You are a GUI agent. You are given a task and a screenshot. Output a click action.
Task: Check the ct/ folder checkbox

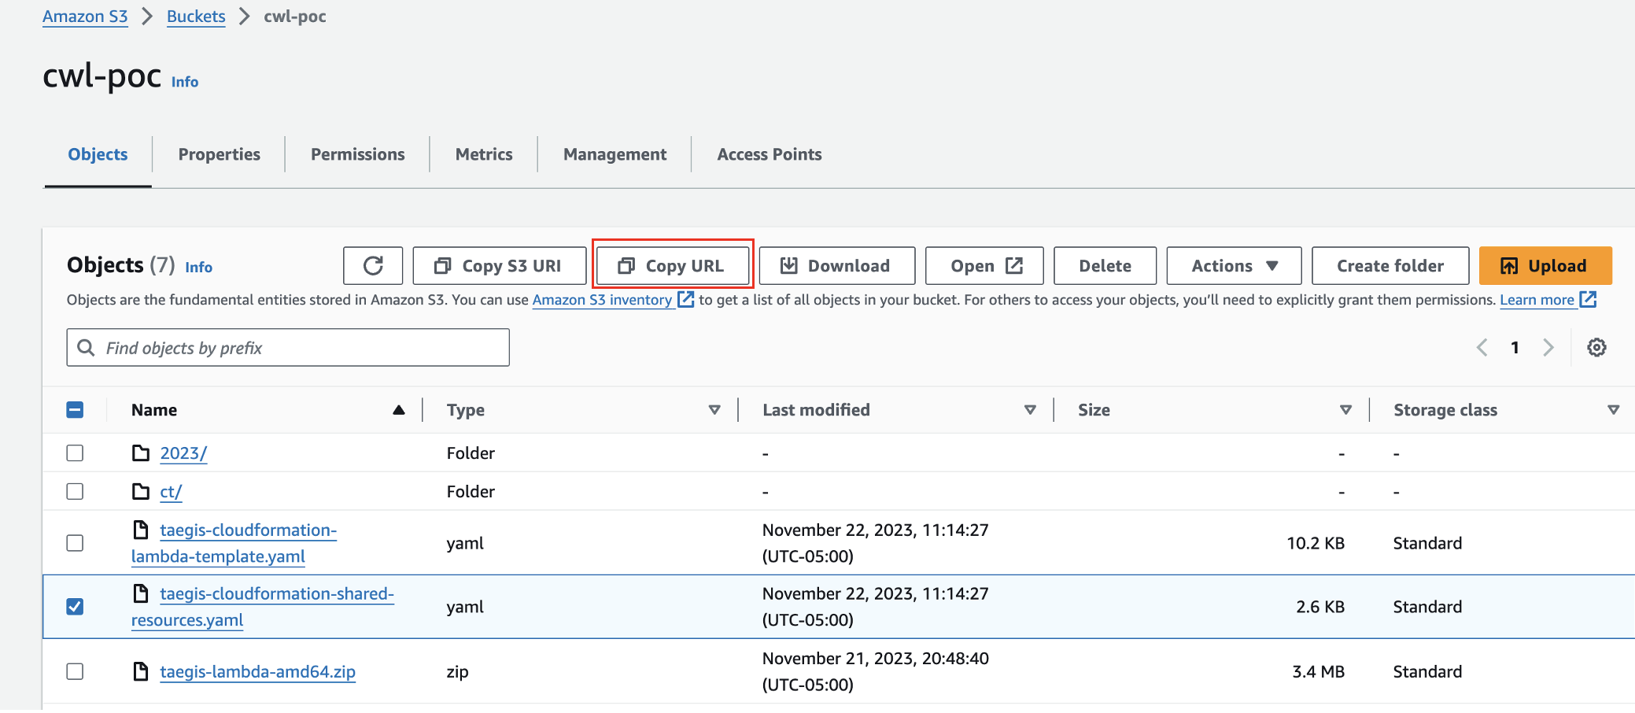[x=75, y=491]
